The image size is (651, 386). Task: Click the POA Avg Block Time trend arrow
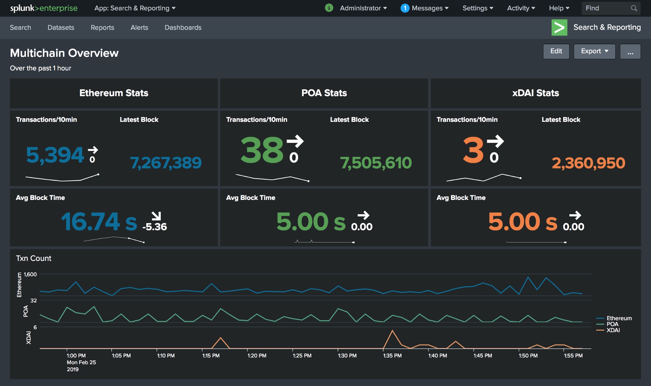coord(363,215)
